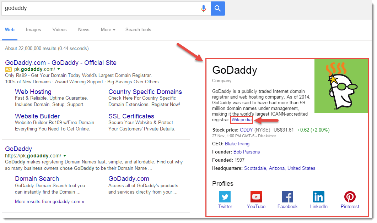
Task: Click the Pinterest label under Profiles
Action: [x=350, y=206]
